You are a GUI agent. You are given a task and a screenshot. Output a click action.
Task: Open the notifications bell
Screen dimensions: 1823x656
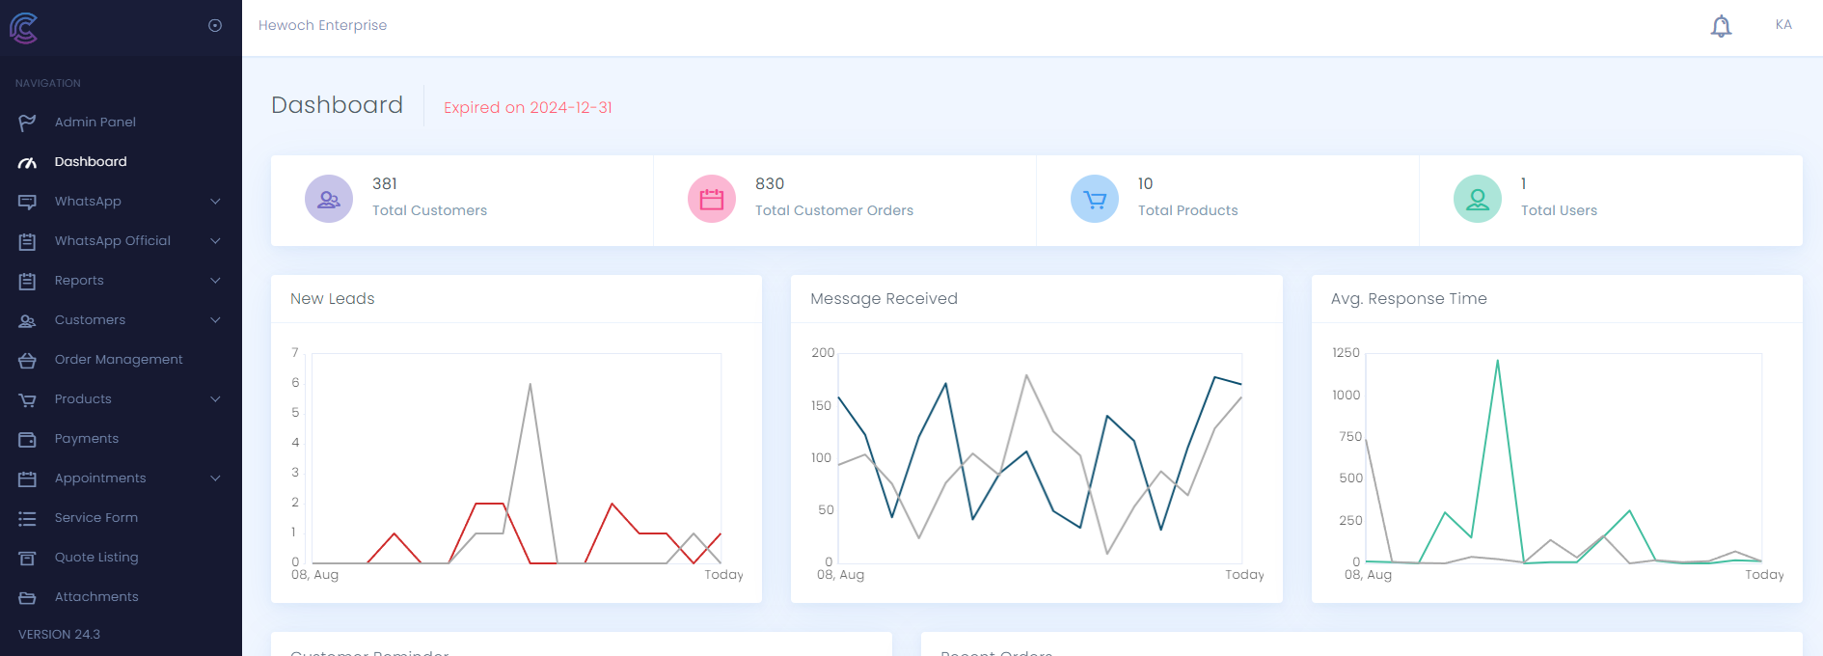tap(1721, 26)
